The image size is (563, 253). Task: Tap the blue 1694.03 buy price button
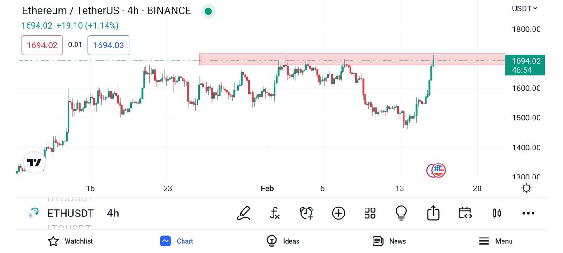(108, 45)
